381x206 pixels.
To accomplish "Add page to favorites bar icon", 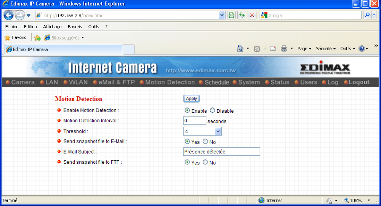I will (x=37, y=38).
